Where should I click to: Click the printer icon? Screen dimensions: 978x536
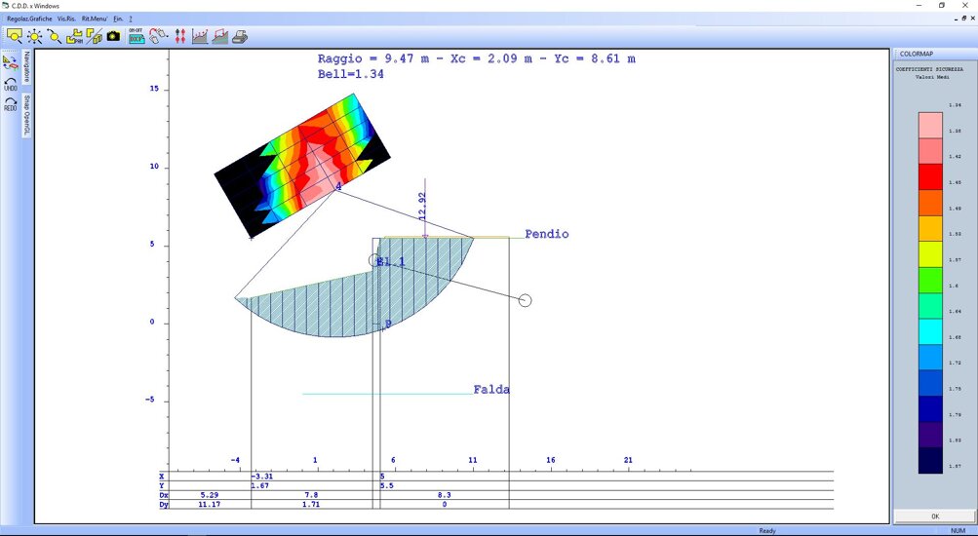click(x=240, y=36)
